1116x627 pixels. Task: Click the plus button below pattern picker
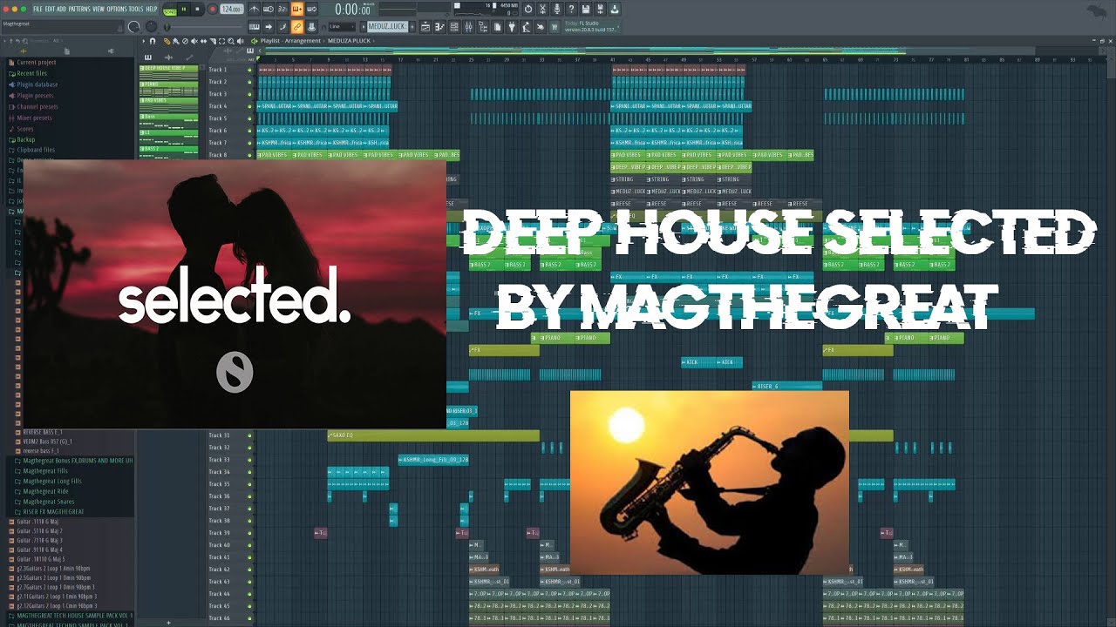168,623
